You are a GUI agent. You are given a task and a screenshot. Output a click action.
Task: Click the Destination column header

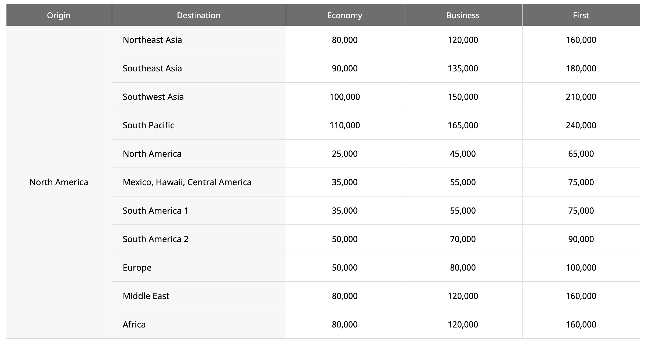(198, 15)
